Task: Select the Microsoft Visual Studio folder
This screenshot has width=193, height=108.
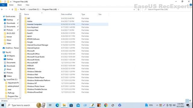Action: click(36, 57)
